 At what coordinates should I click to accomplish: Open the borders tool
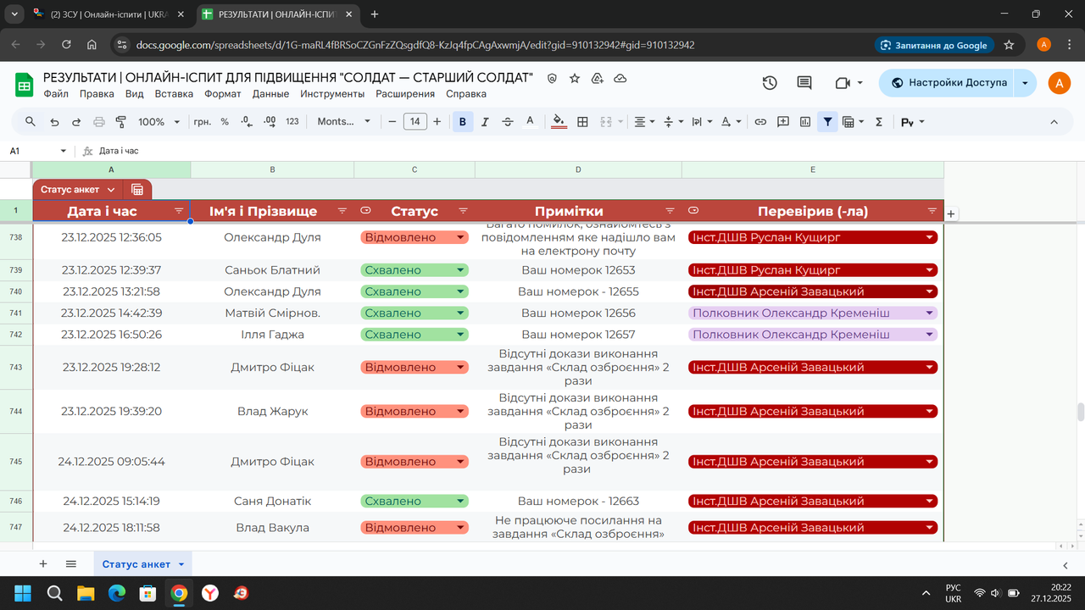tap(582, 122)
